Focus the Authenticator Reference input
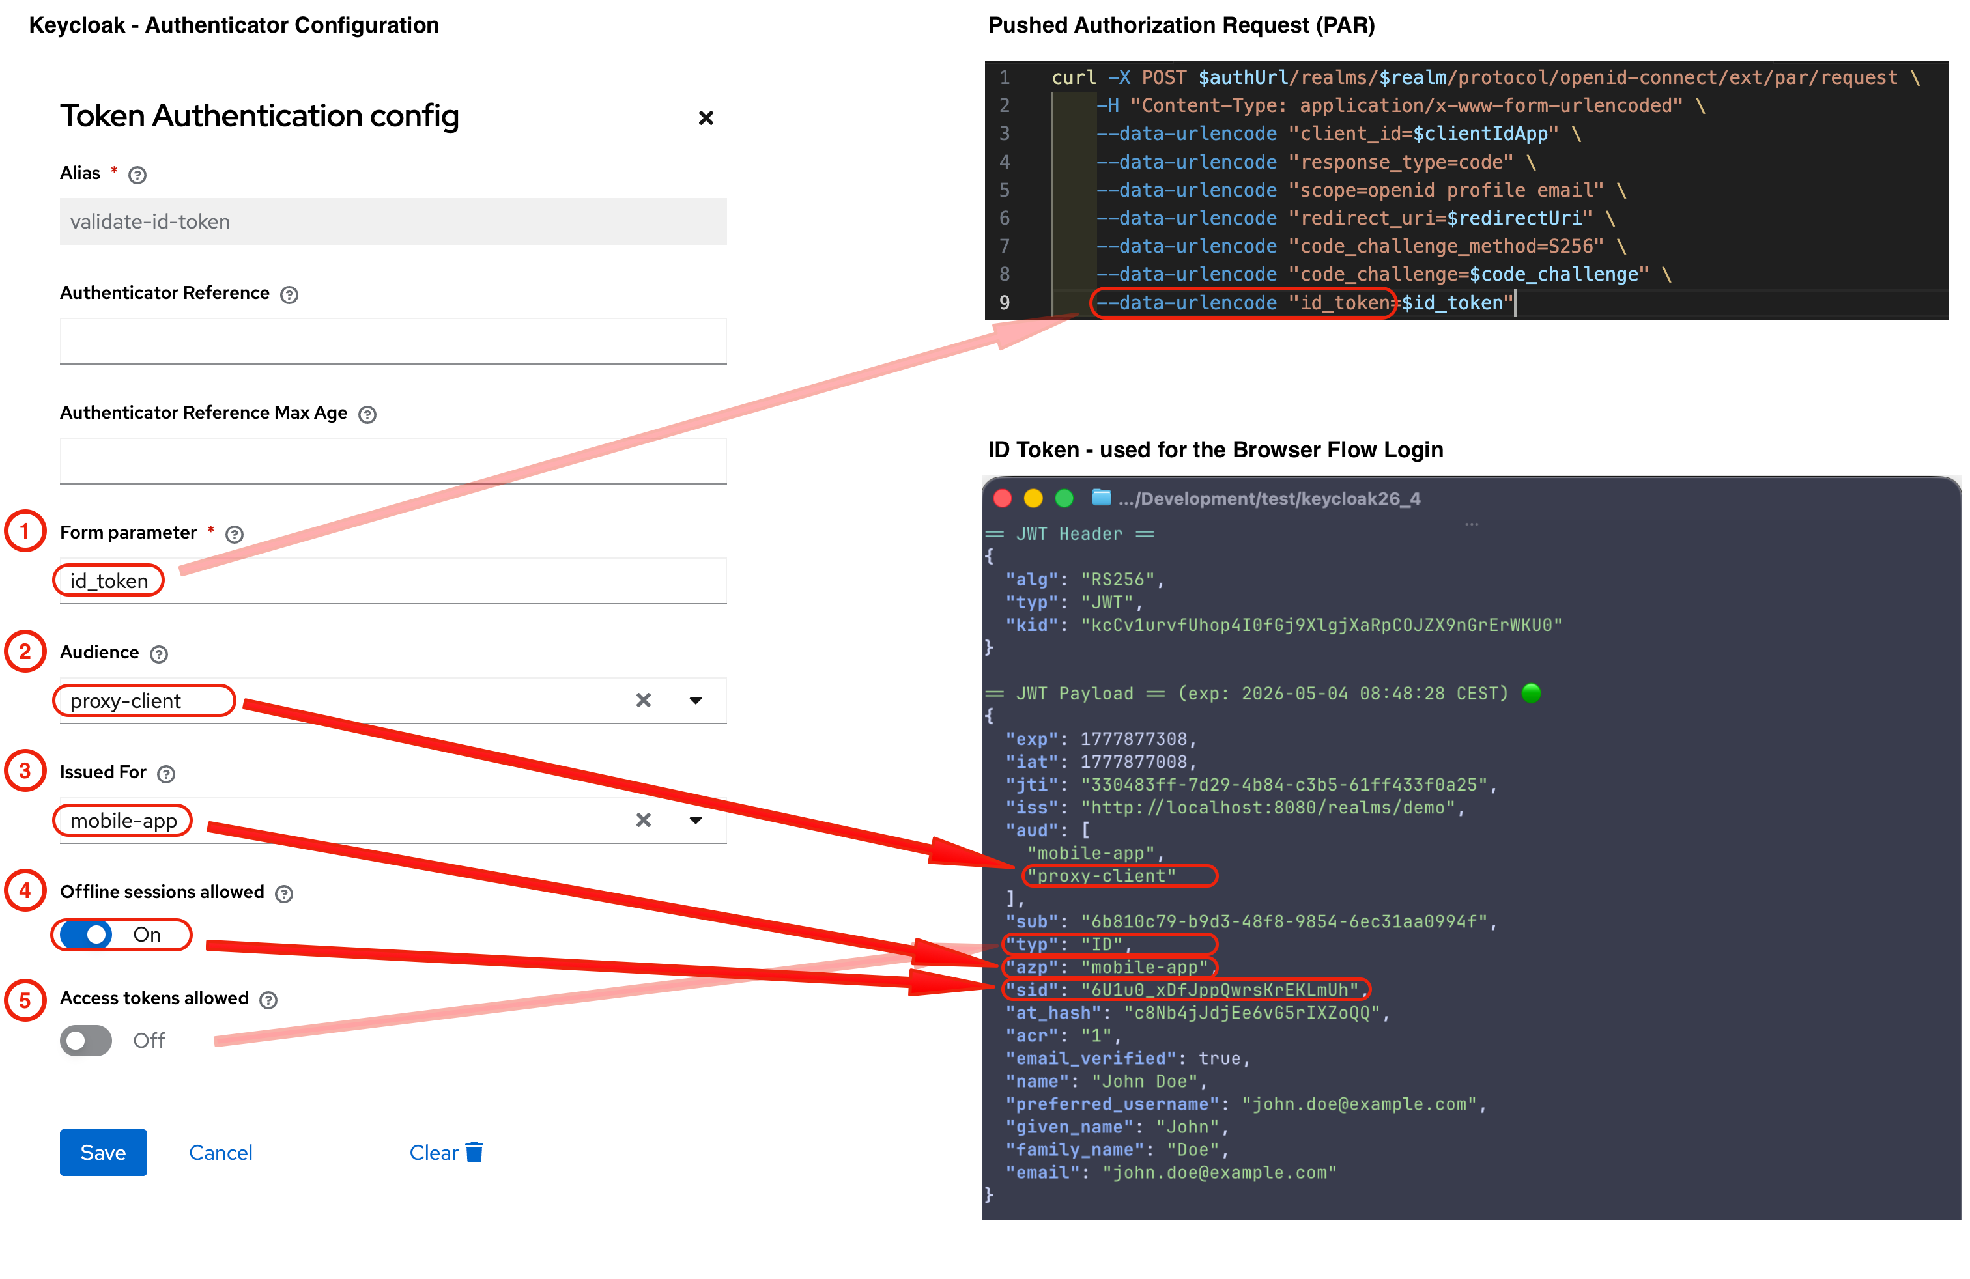Viewport: 1970px width, 1279px height. pyautogui.click(x=393, y=341)
